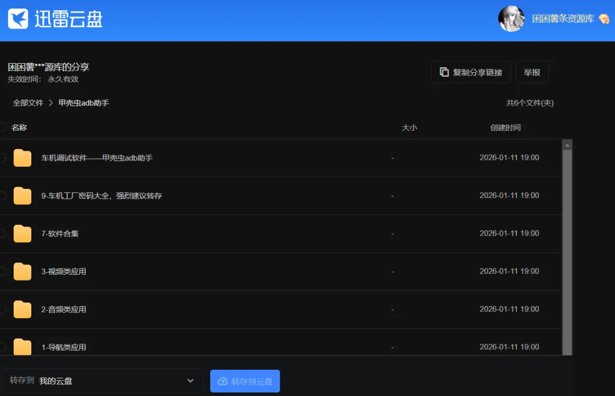Click the Xunlei bird logo icon
This screenshot has width=615, height=396.
coord(18,18)
